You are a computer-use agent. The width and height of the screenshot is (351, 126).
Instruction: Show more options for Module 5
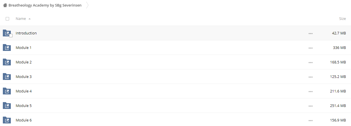pyautogui.click(x=310, y=106)
